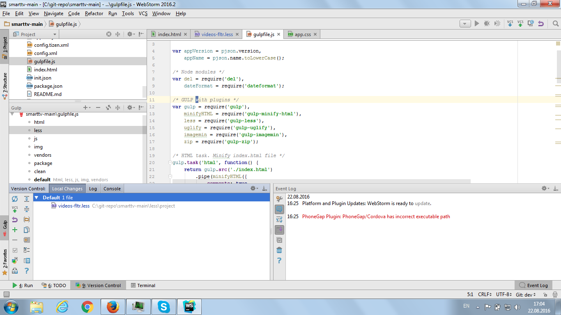Clear all with Event Log trash icon
561x315 pixels.
(x=279, y=250)
